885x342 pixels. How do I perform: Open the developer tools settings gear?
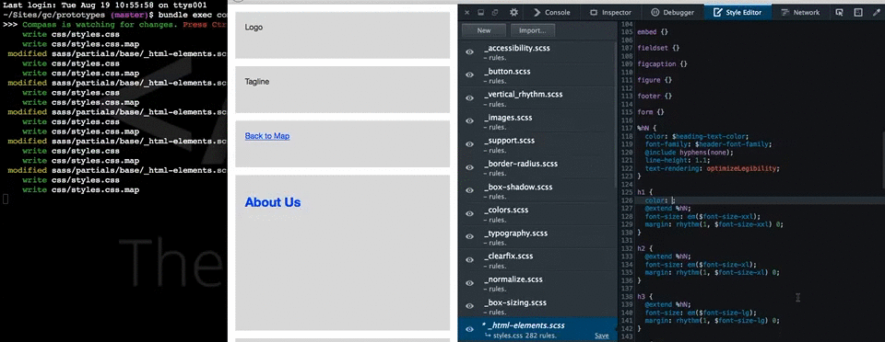(x=513, y=12)
